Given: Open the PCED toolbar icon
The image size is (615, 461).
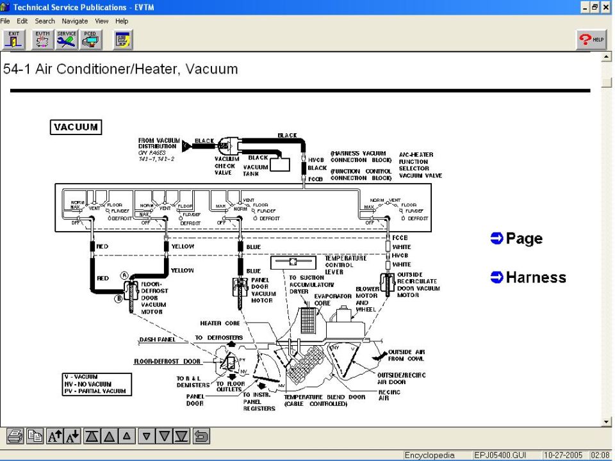Looking at the screenshot, I should [x=91, y=40].
